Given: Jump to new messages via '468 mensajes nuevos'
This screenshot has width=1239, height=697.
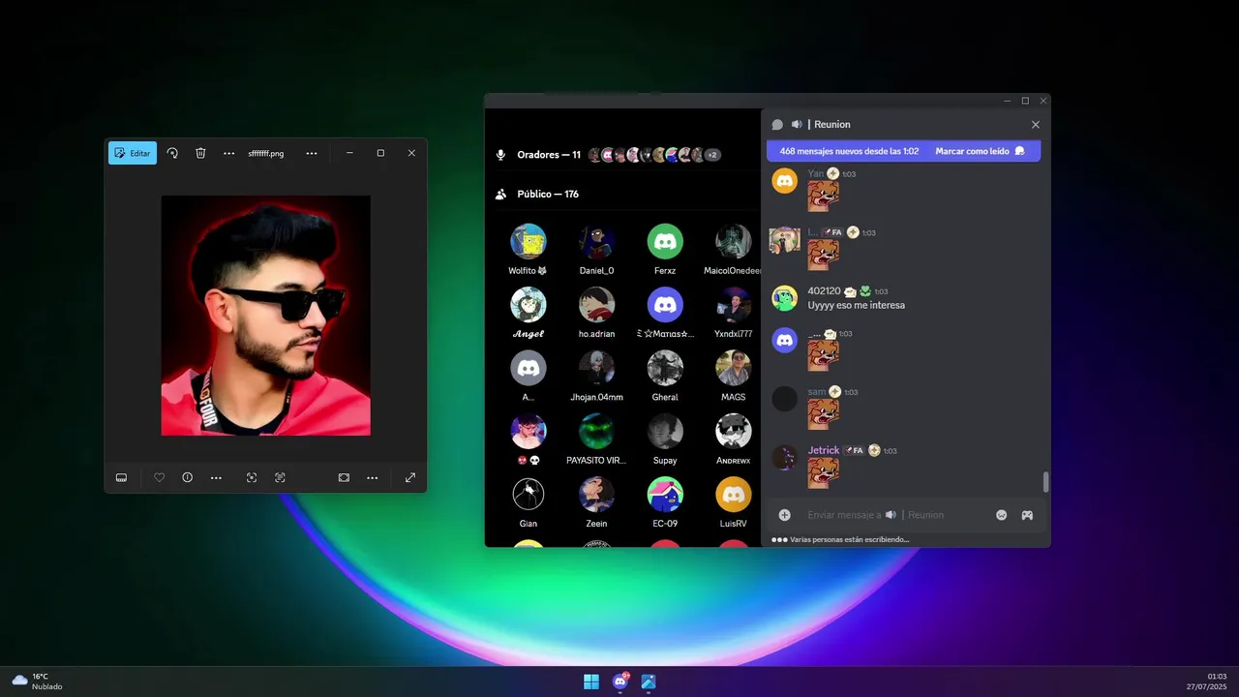Looking at the screenshot, I should click(x=849, y=151).
